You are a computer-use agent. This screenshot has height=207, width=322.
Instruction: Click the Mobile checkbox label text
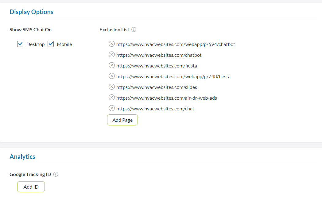pos(64,44)
